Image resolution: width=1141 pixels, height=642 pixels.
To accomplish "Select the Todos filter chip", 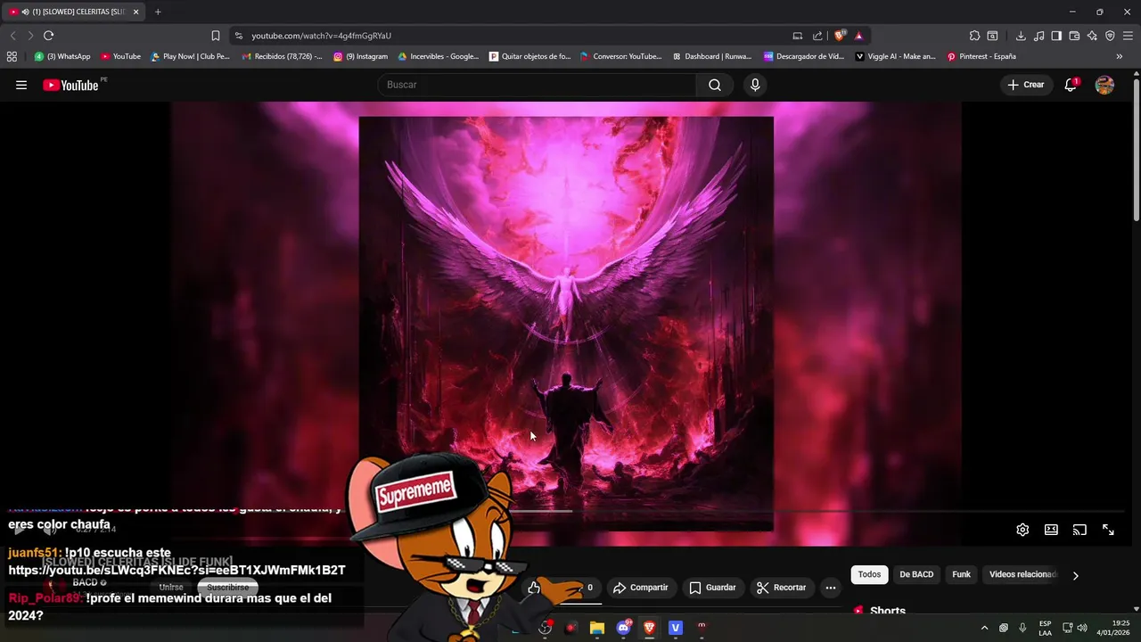I will click(869, 574).
